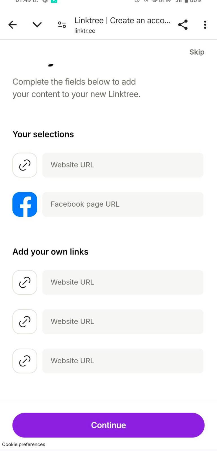Image resolution: width=217 pixels, height=451 pixels.
Task: Tap Skip at the top right
Action: point(197,52)
